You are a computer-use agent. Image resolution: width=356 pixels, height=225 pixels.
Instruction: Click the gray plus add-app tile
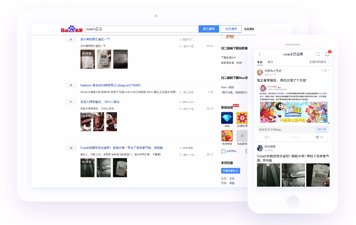(x=242, y=136)
